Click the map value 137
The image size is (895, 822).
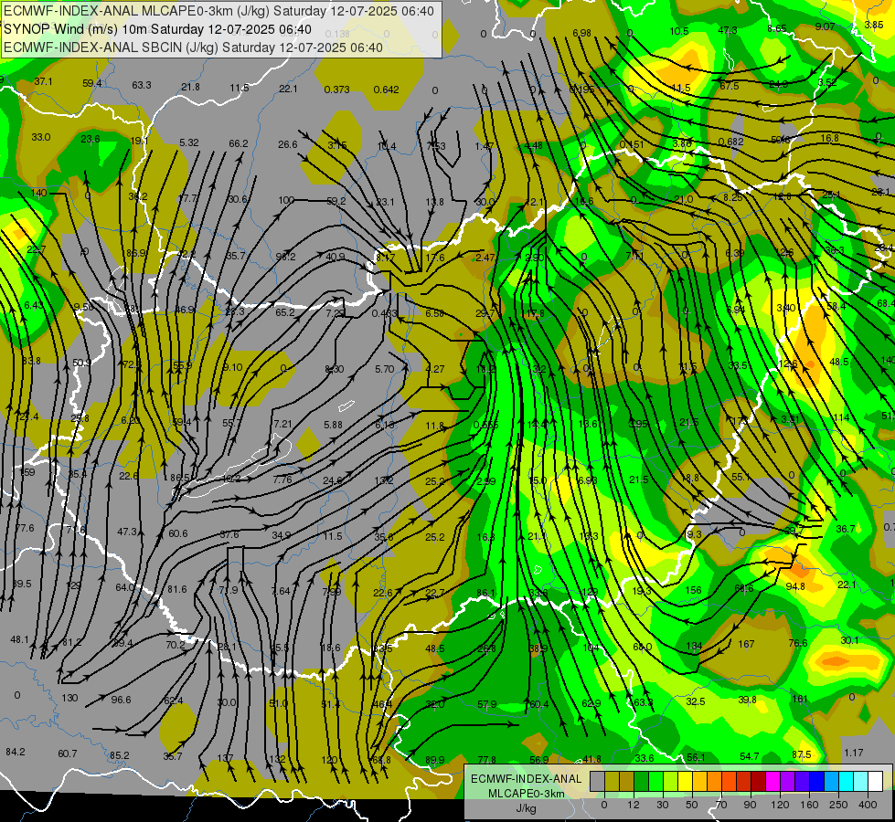[x=226, y=758]
